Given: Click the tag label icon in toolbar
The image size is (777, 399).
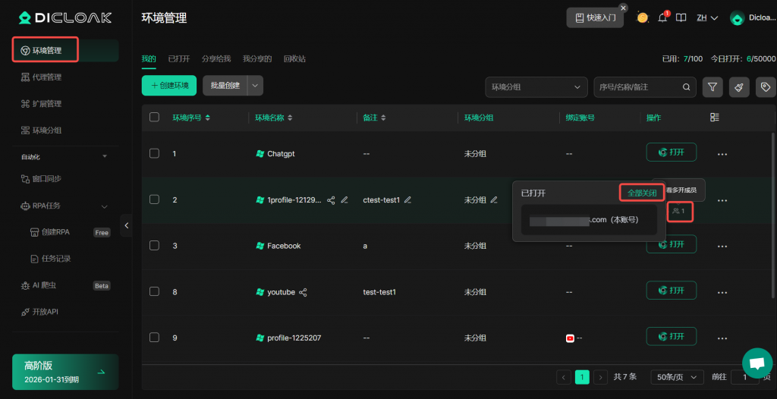Looking at the screenshot, I should pyautogui.click(x=766, y=87).
